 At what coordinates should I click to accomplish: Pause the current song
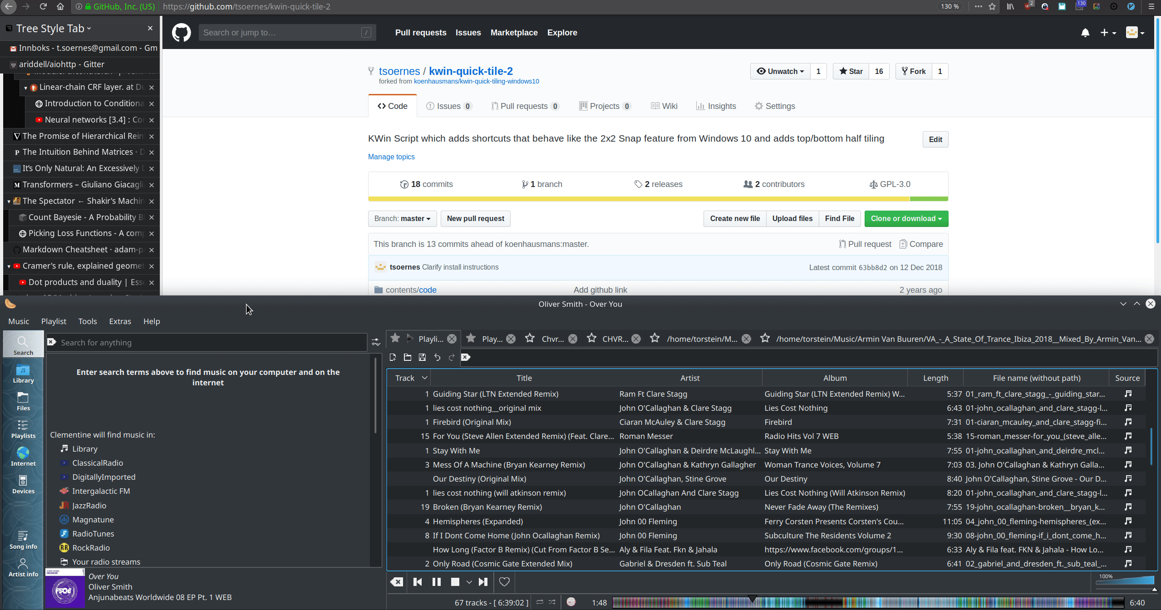pos(436,582)
